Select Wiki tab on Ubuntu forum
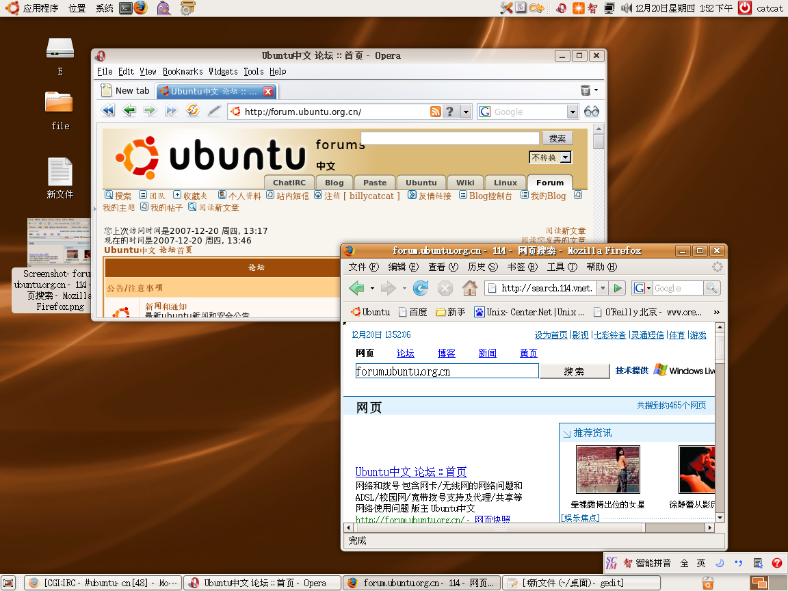The height and width of the screenshot is (591, 788). click(465, 183)
